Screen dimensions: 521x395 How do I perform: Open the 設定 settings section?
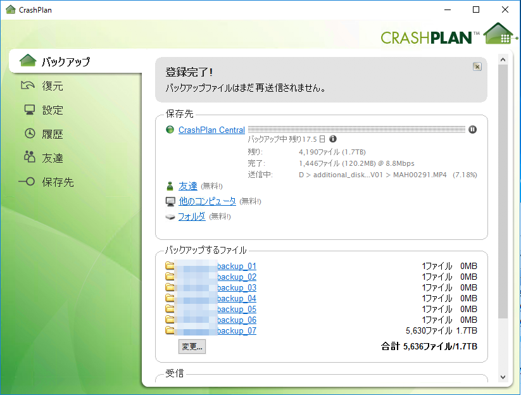pos(53,110)
